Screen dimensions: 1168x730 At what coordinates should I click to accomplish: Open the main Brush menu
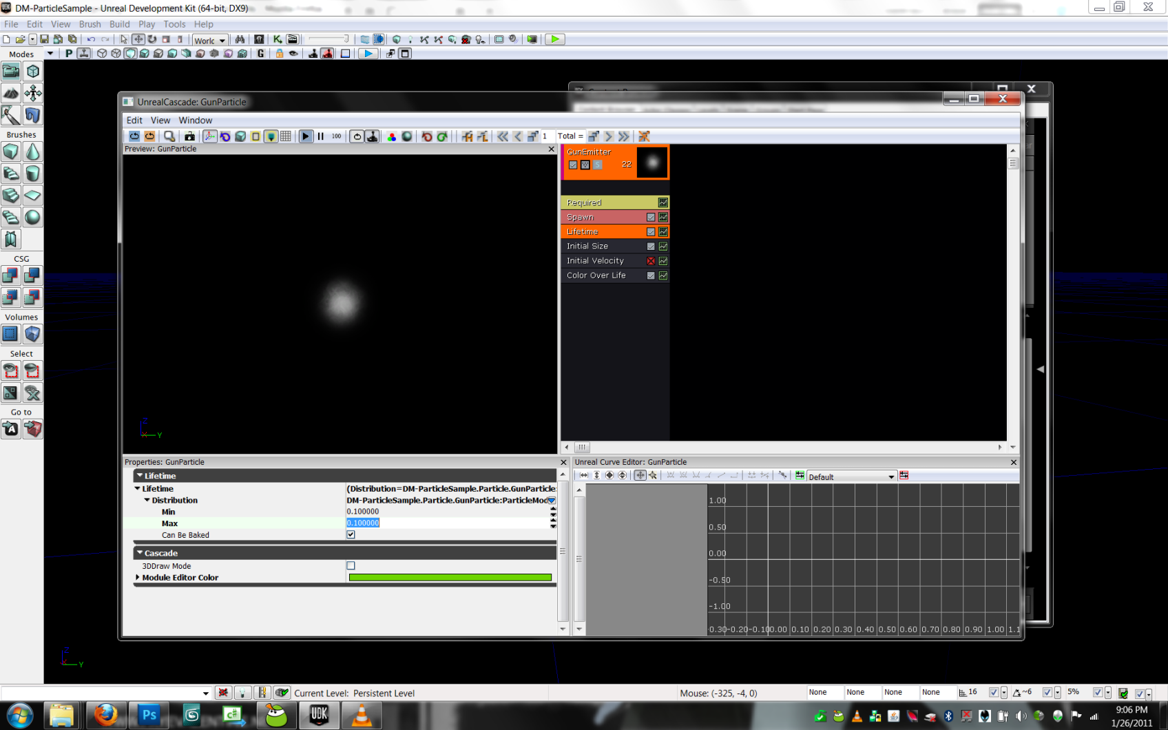point(90,24)
